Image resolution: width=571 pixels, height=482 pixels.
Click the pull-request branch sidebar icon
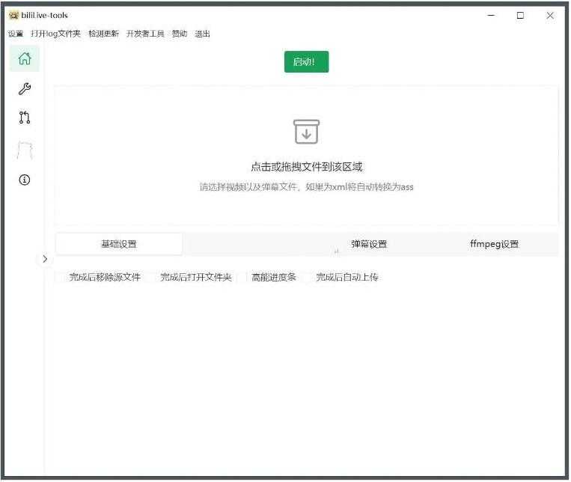(24, 118)
